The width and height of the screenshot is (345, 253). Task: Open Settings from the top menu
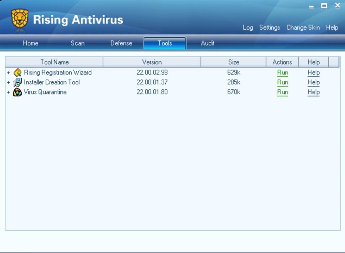pos(269,28)
